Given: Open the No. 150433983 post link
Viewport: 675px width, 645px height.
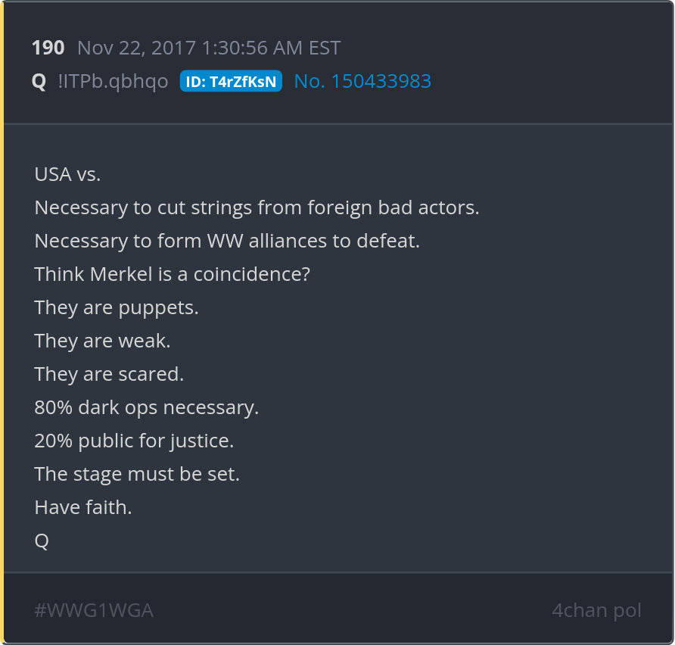Looking at the screenshot, I should tap(362, 82).
